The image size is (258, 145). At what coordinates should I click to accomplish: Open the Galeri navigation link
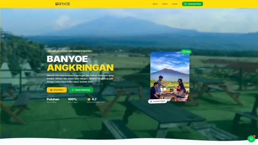(164, 4)
